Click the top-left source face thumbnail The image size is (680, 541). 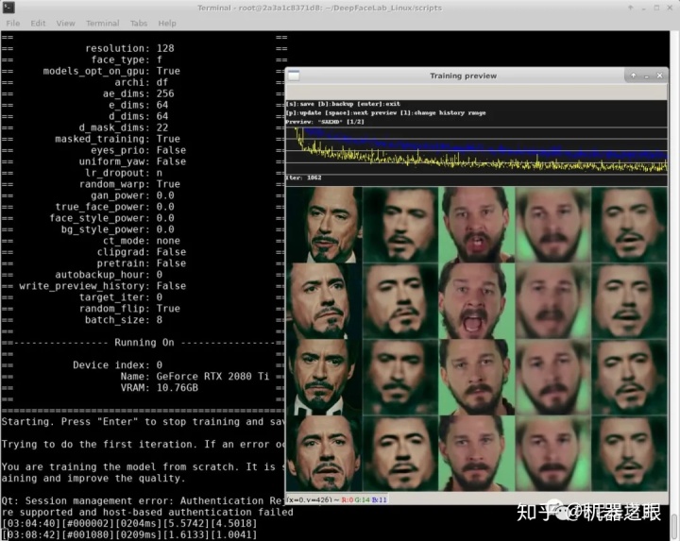coord(324,225)
